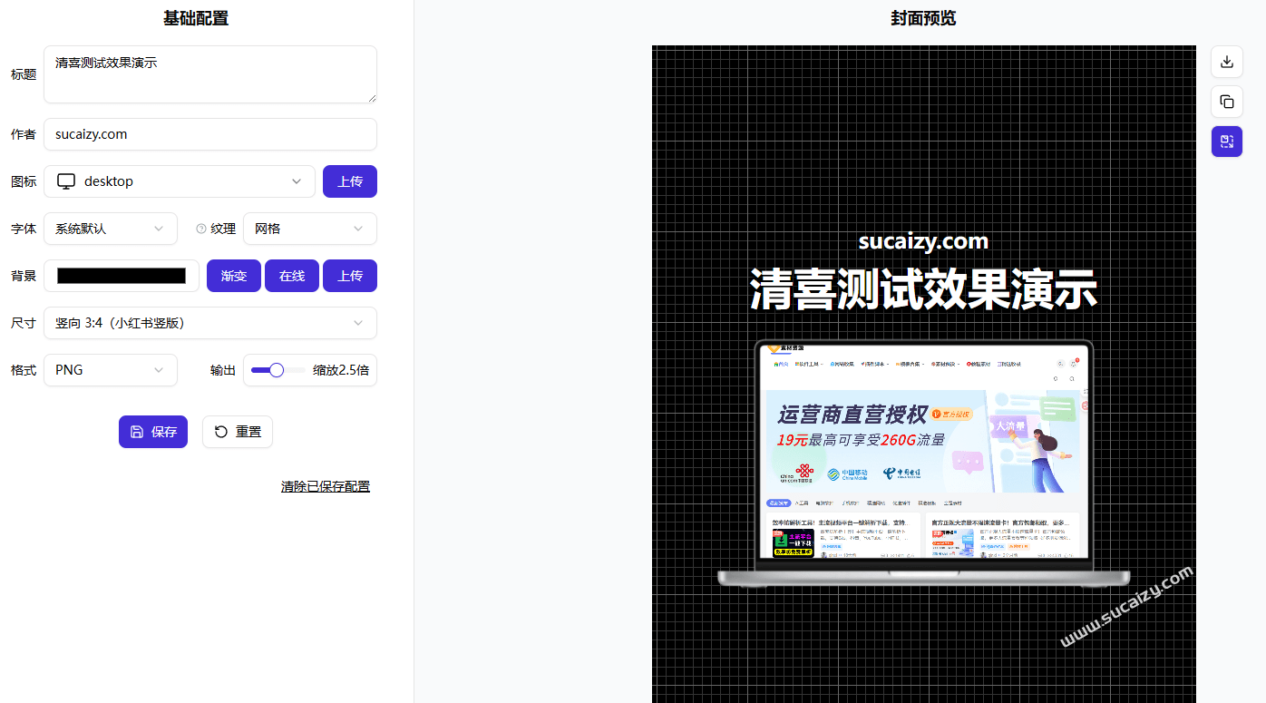Click the 在线 online background button
This screenshot has width=1266, height=703.
coord(292,275)
